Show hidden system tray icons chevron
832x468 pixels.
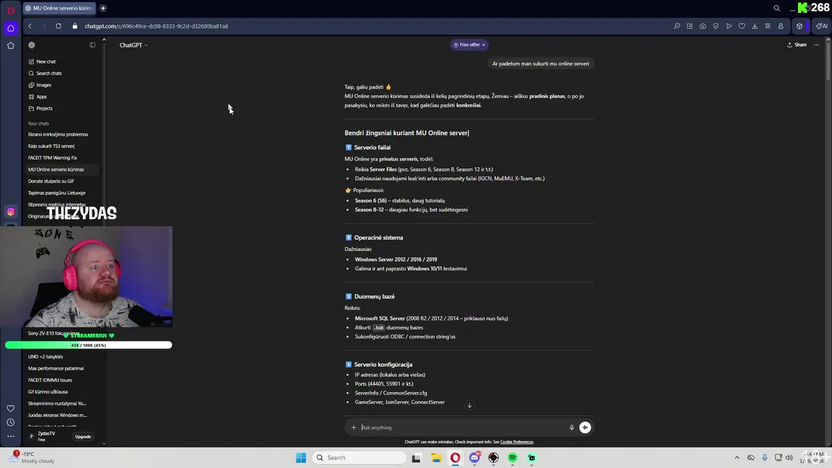(x=736, y=458)
